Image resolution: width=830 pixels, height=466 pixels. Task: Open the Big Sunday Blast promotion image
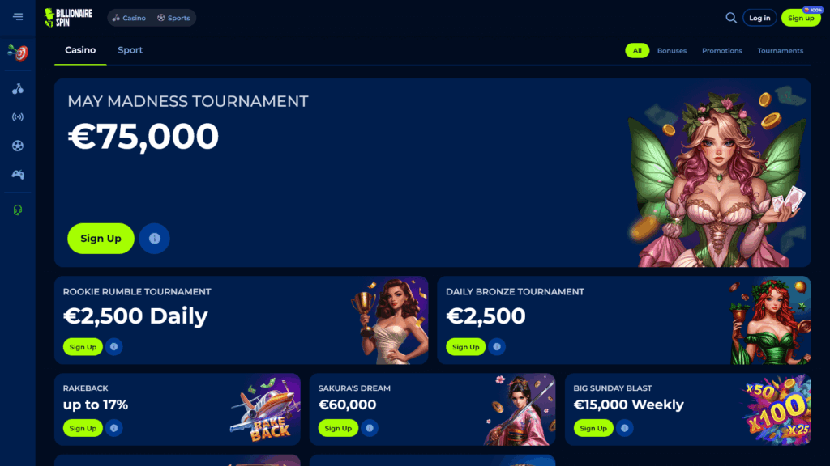click(777, 409)
